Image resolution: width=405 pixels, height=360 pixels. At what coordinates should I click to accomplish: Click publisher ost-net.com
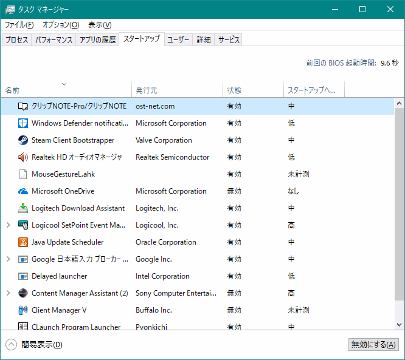(155, 106)
